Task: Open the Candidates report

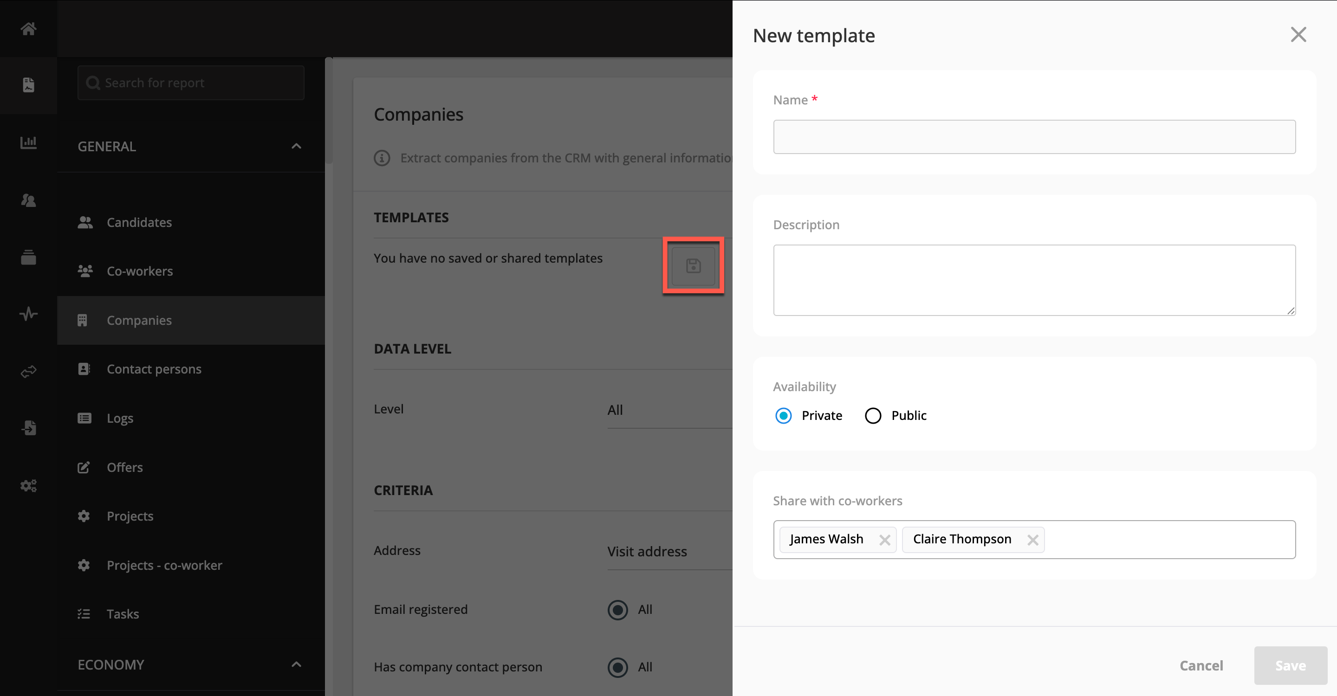Action: coord(139,223)
